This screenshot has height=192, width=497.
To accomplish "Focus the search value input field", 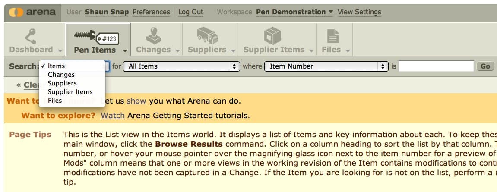I will pyautogui.click(x=436, y=66).
